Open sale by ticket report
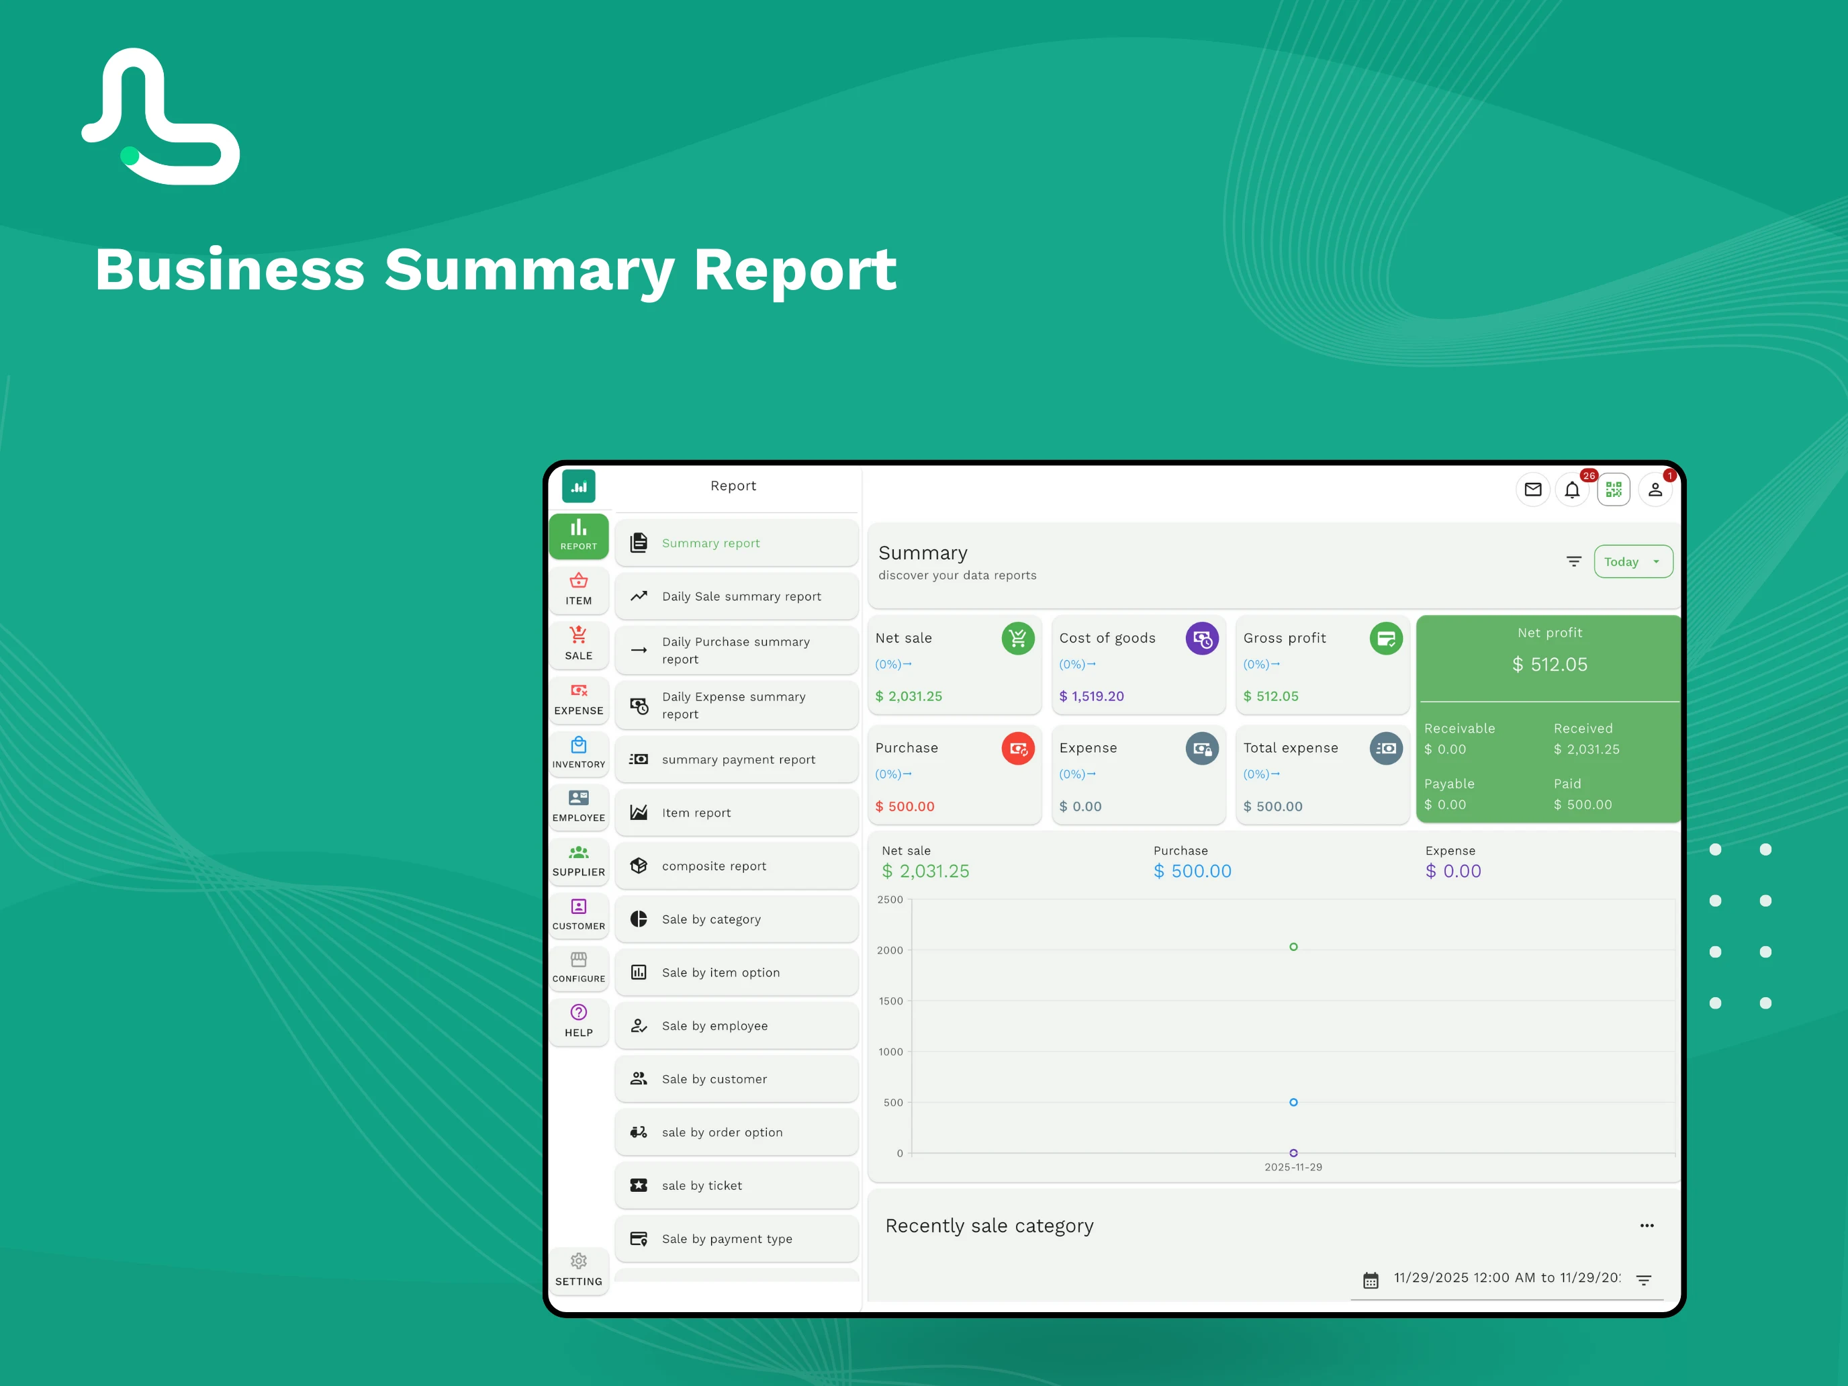The image size is (1848, 1386). coord(736,1185)
